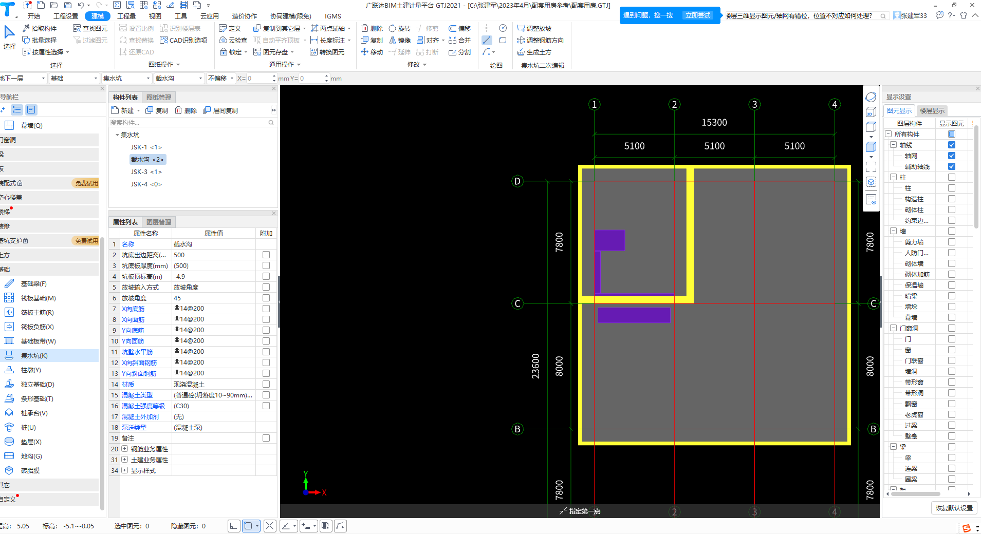Click 转换图元 convert element tool
Screen dimensions: 981x534
pyautogui.click(x=327, y=52)
